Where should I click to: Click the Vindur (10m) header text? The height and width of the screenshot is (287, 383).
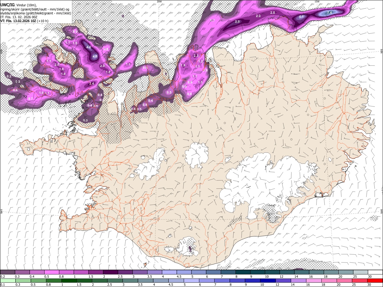pos(26,5)
